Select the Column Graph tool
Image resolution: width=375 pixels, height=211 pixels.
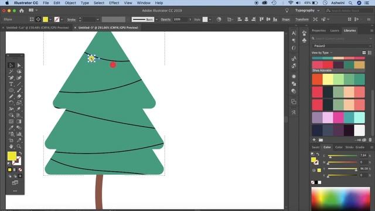coord(19,134)
